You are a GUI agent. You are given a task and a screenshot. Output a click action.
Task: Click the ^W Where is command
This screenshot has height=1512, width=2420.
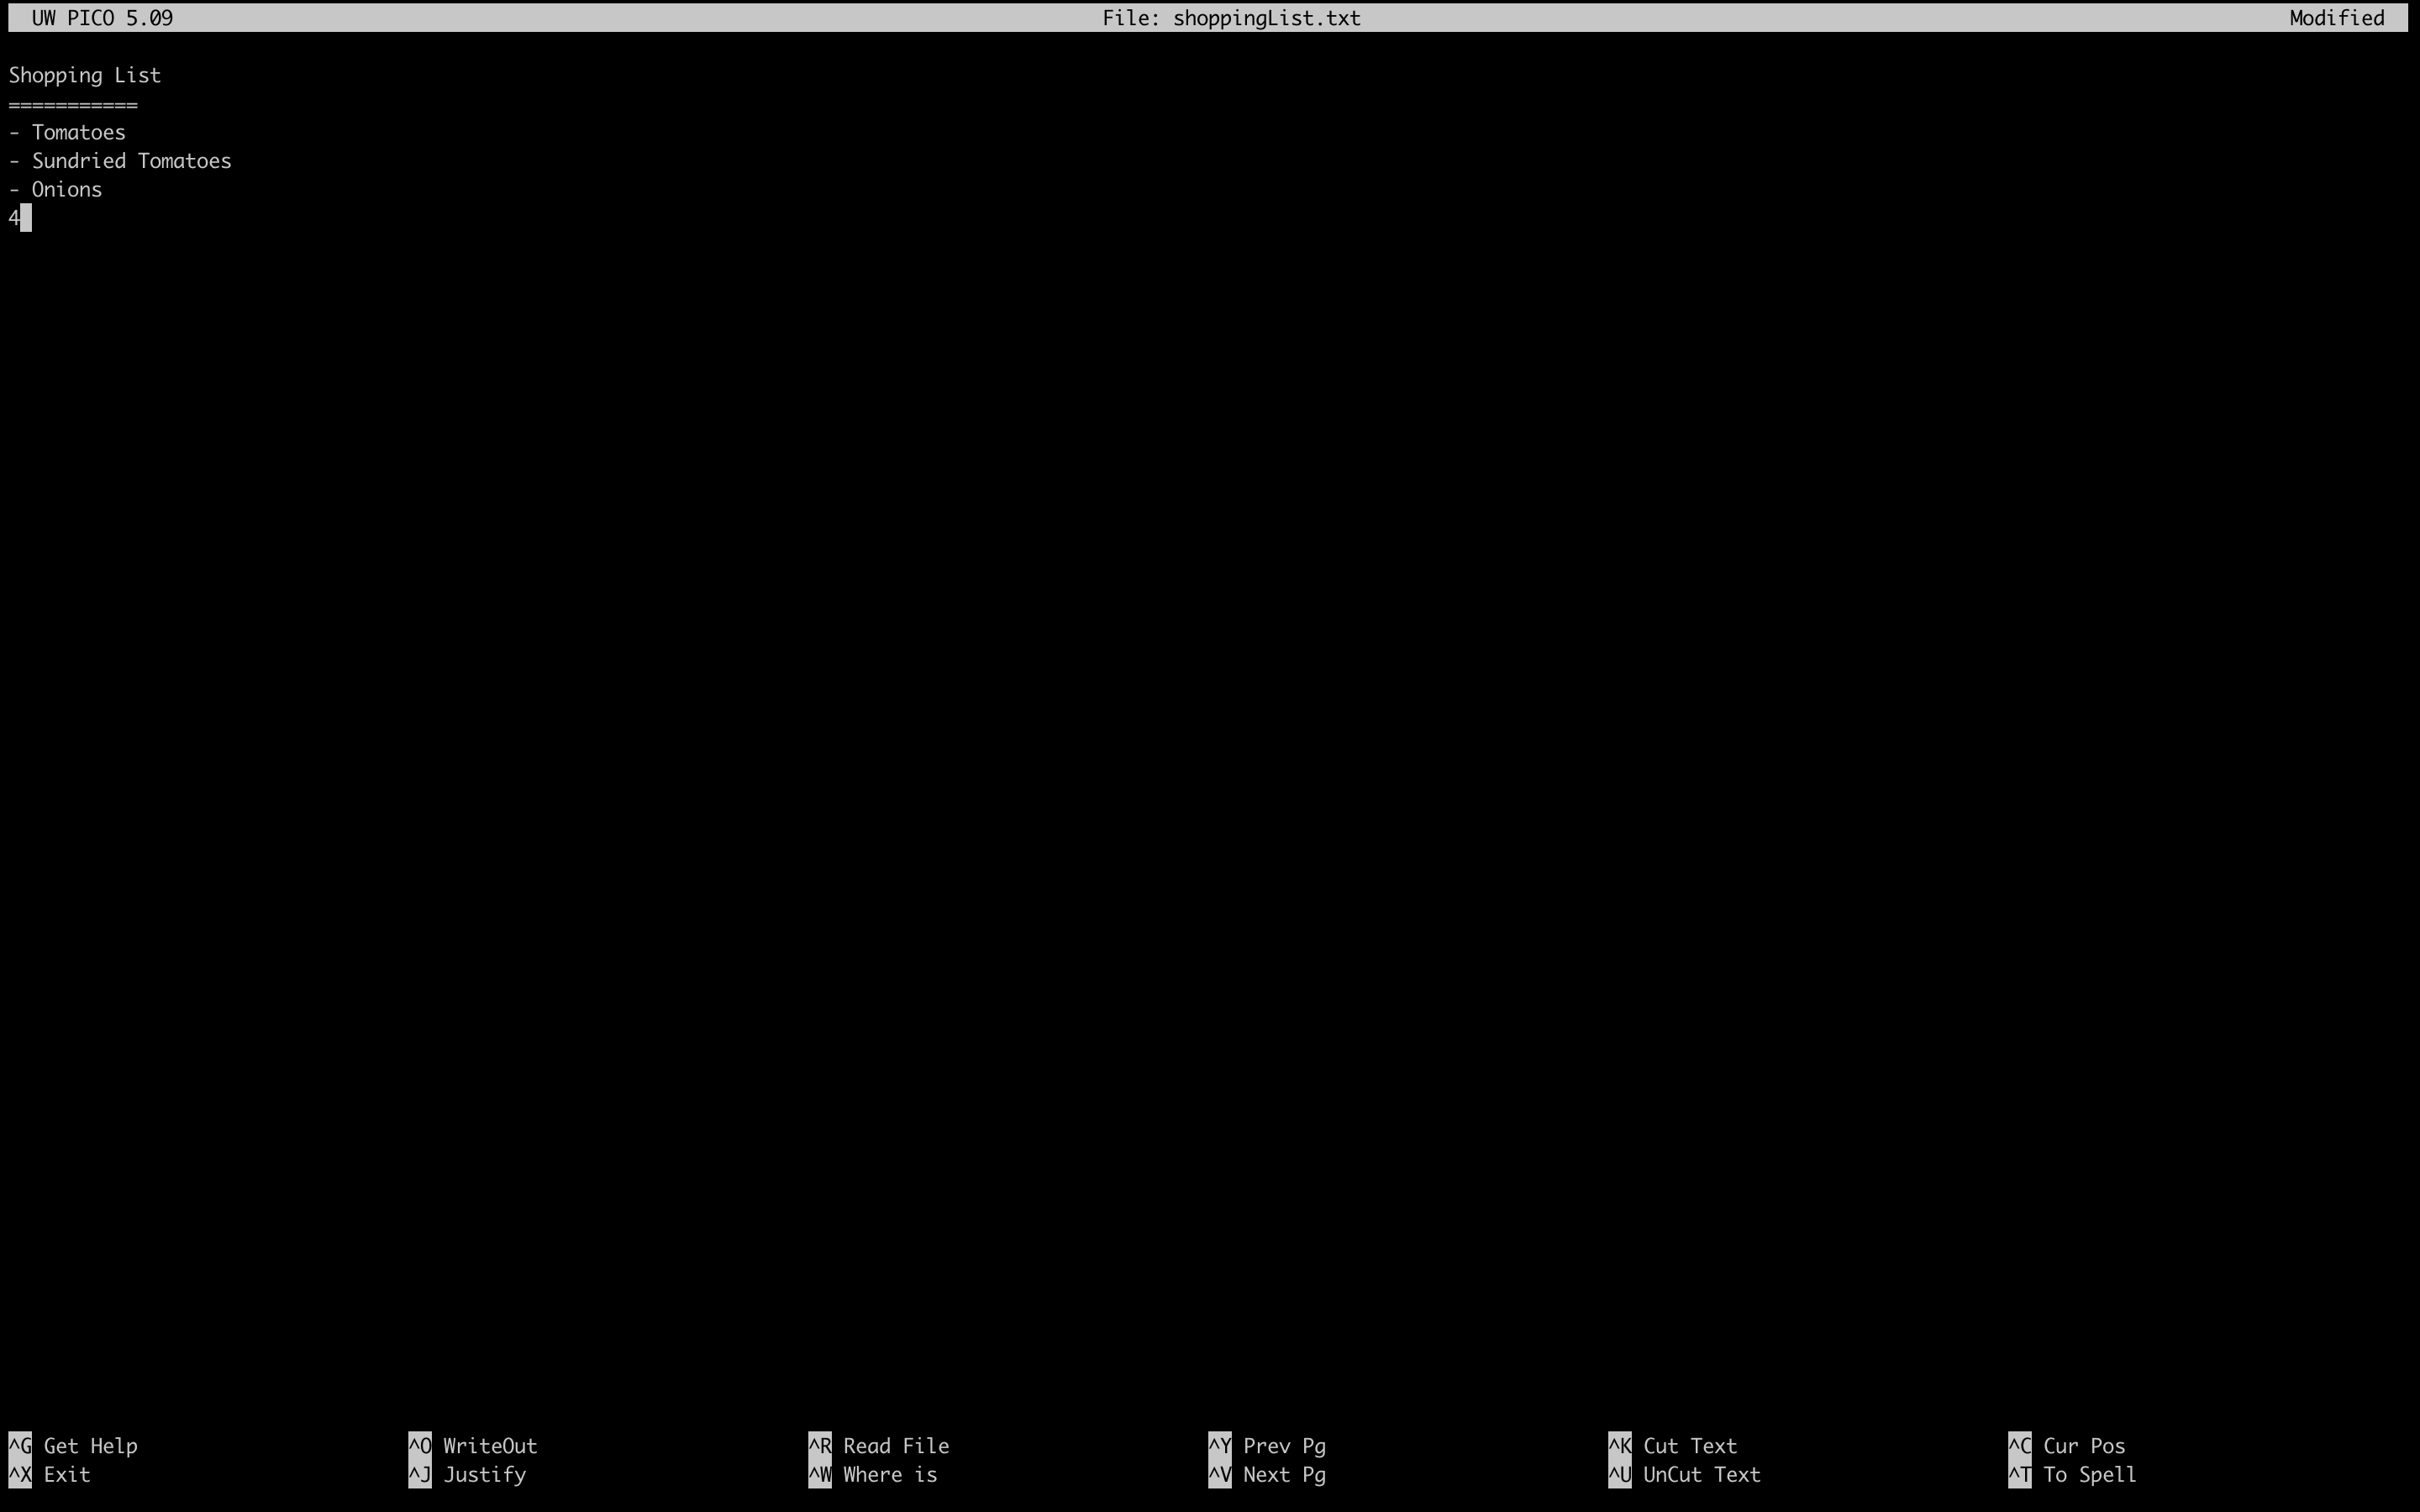[873, 1475]
